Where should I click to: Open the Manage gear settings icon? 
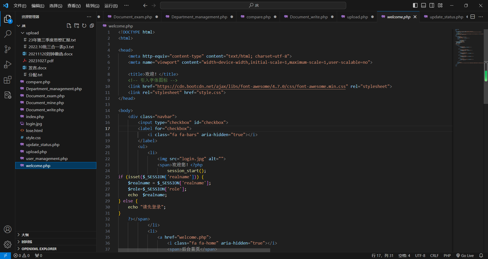[x=8, y=244]
